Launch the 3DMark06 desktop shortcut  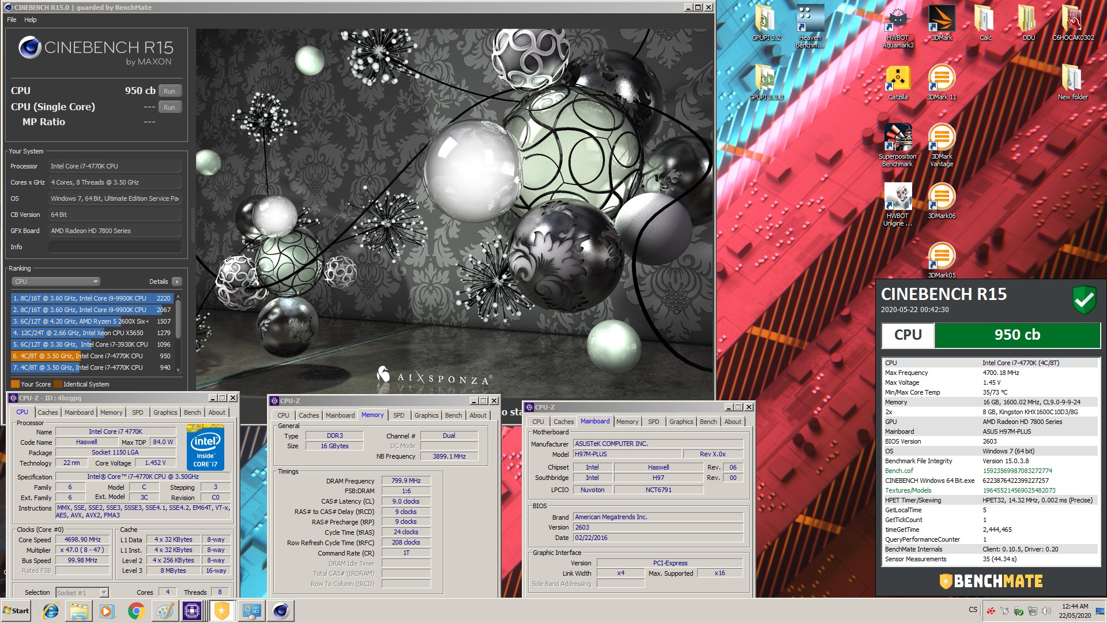click(x=942, y=201)
